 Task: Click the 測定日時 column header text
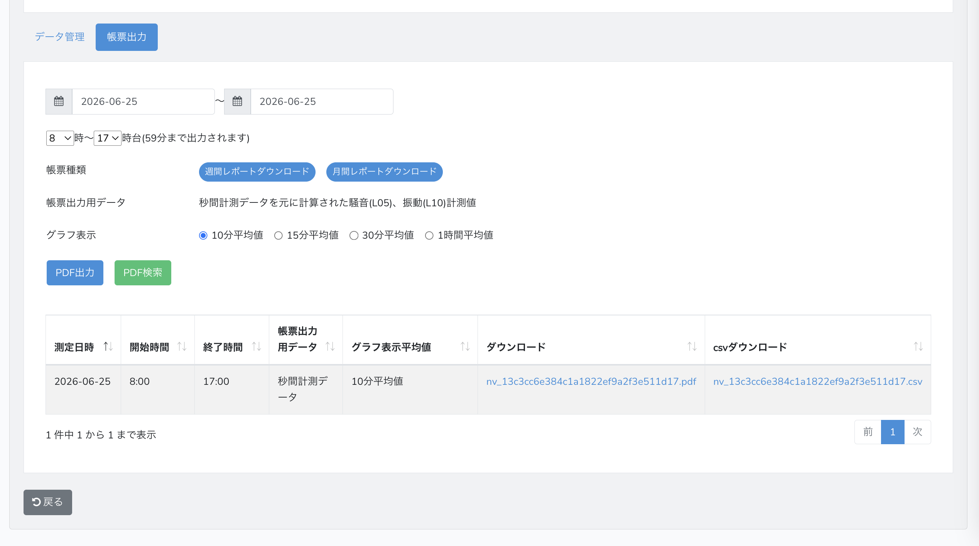coord(74,347)
